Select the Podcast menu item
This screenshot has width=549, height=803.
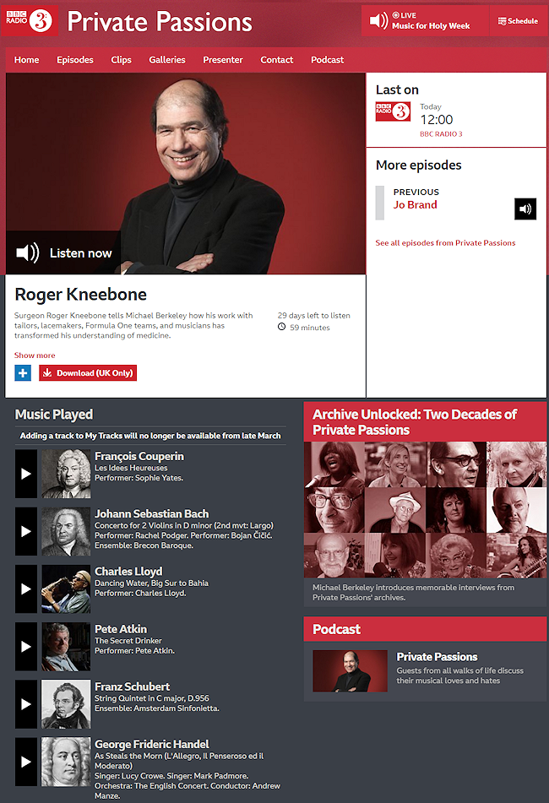tap(327, 59)
